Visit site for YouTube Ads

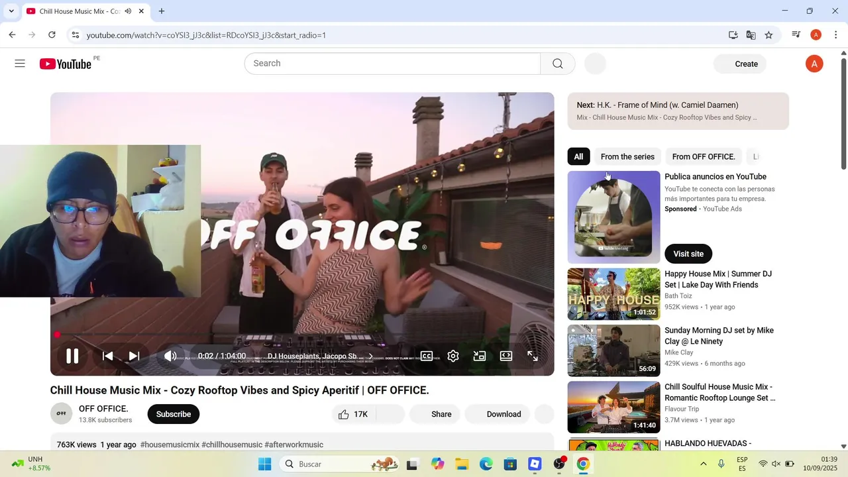click(688, 254)
